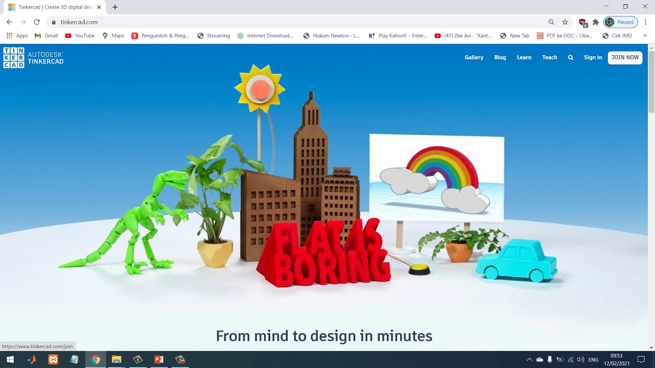Viewport: 655px width, 368px height.
Task: Click the page vertical scrollbar
Action: pyautogui.click(x=651, y=82)
